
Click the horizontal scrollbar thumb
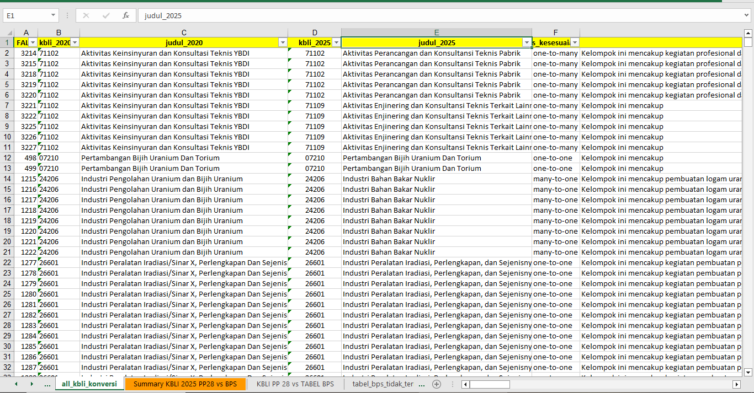click(x=490, y=384)
